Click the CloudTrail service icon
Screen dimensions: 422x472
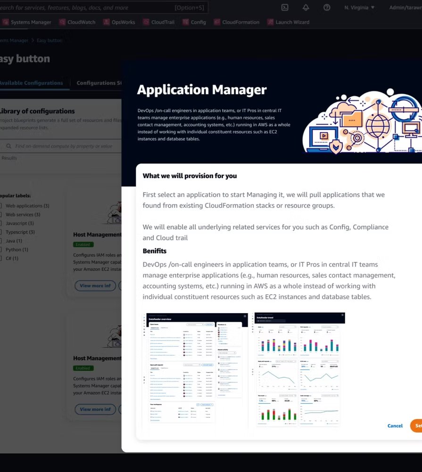click(146, 22)
